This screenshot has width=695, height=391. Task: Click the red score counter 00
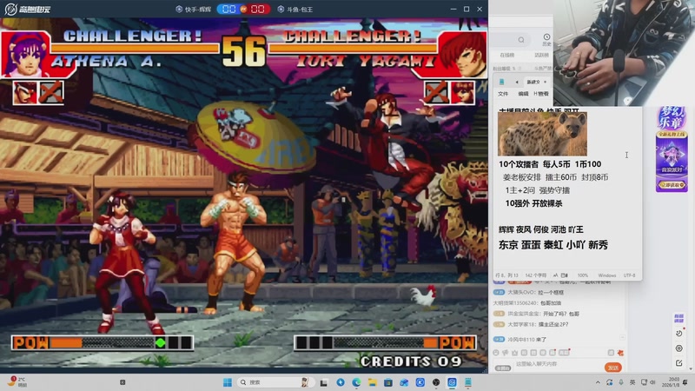[257, 9]
